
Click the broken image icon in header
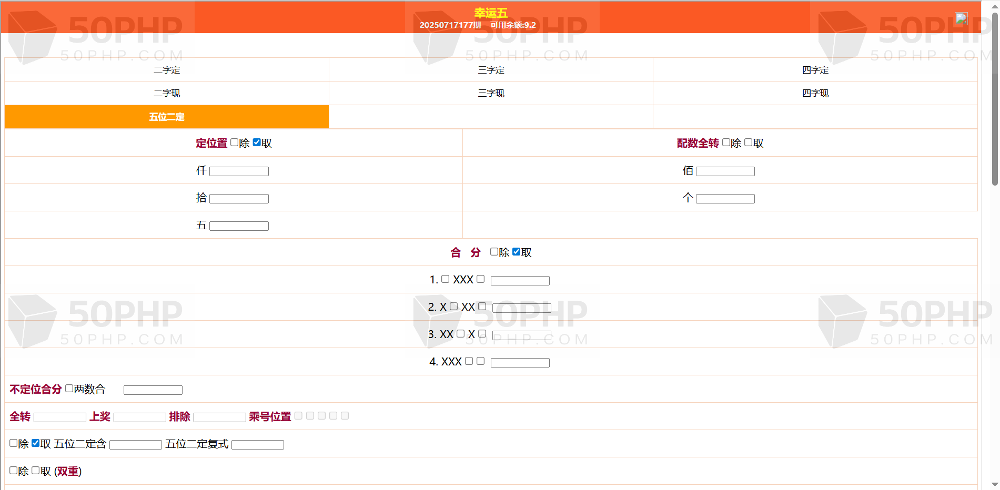961,19
